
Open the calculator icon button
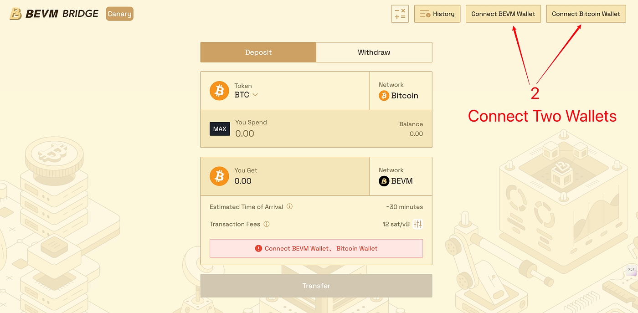coord(400,14)
